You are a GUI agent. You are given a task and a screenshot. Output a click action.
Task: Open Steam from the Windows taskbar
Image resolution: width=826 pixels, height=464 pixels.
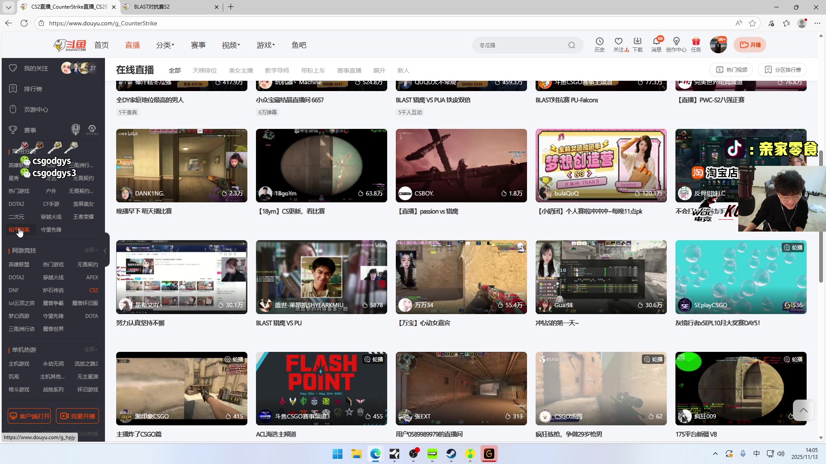click(x=451, y=454)
